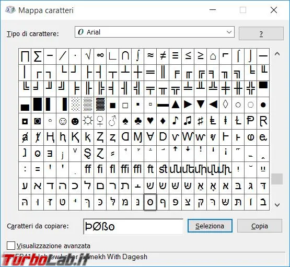Click the scrollbar down arrow

pos(277,205)
